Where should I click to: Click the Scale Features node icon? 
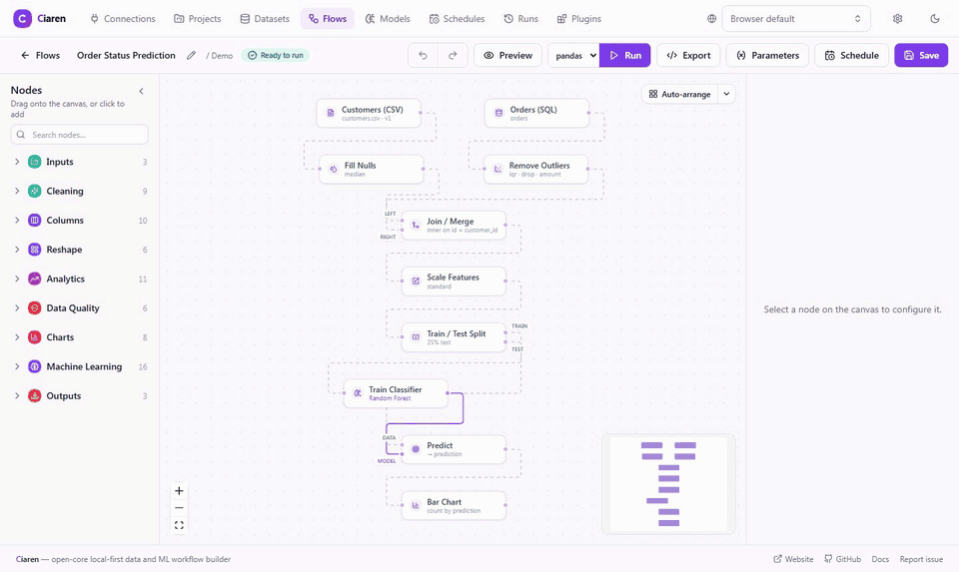[x=416, y=282]
